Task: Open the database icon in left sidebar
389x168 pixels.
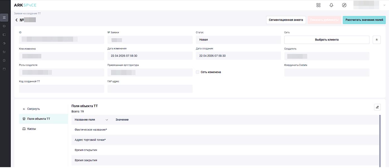Action: [4, 26]
